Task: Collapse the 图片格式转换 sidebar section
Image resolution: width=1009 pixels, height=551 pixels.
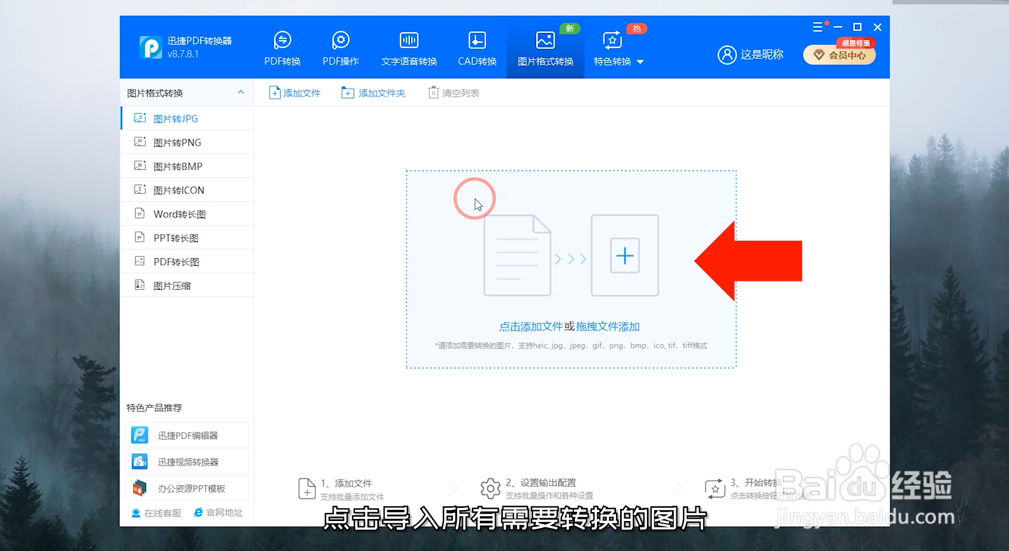Action: tap(241, 93)
